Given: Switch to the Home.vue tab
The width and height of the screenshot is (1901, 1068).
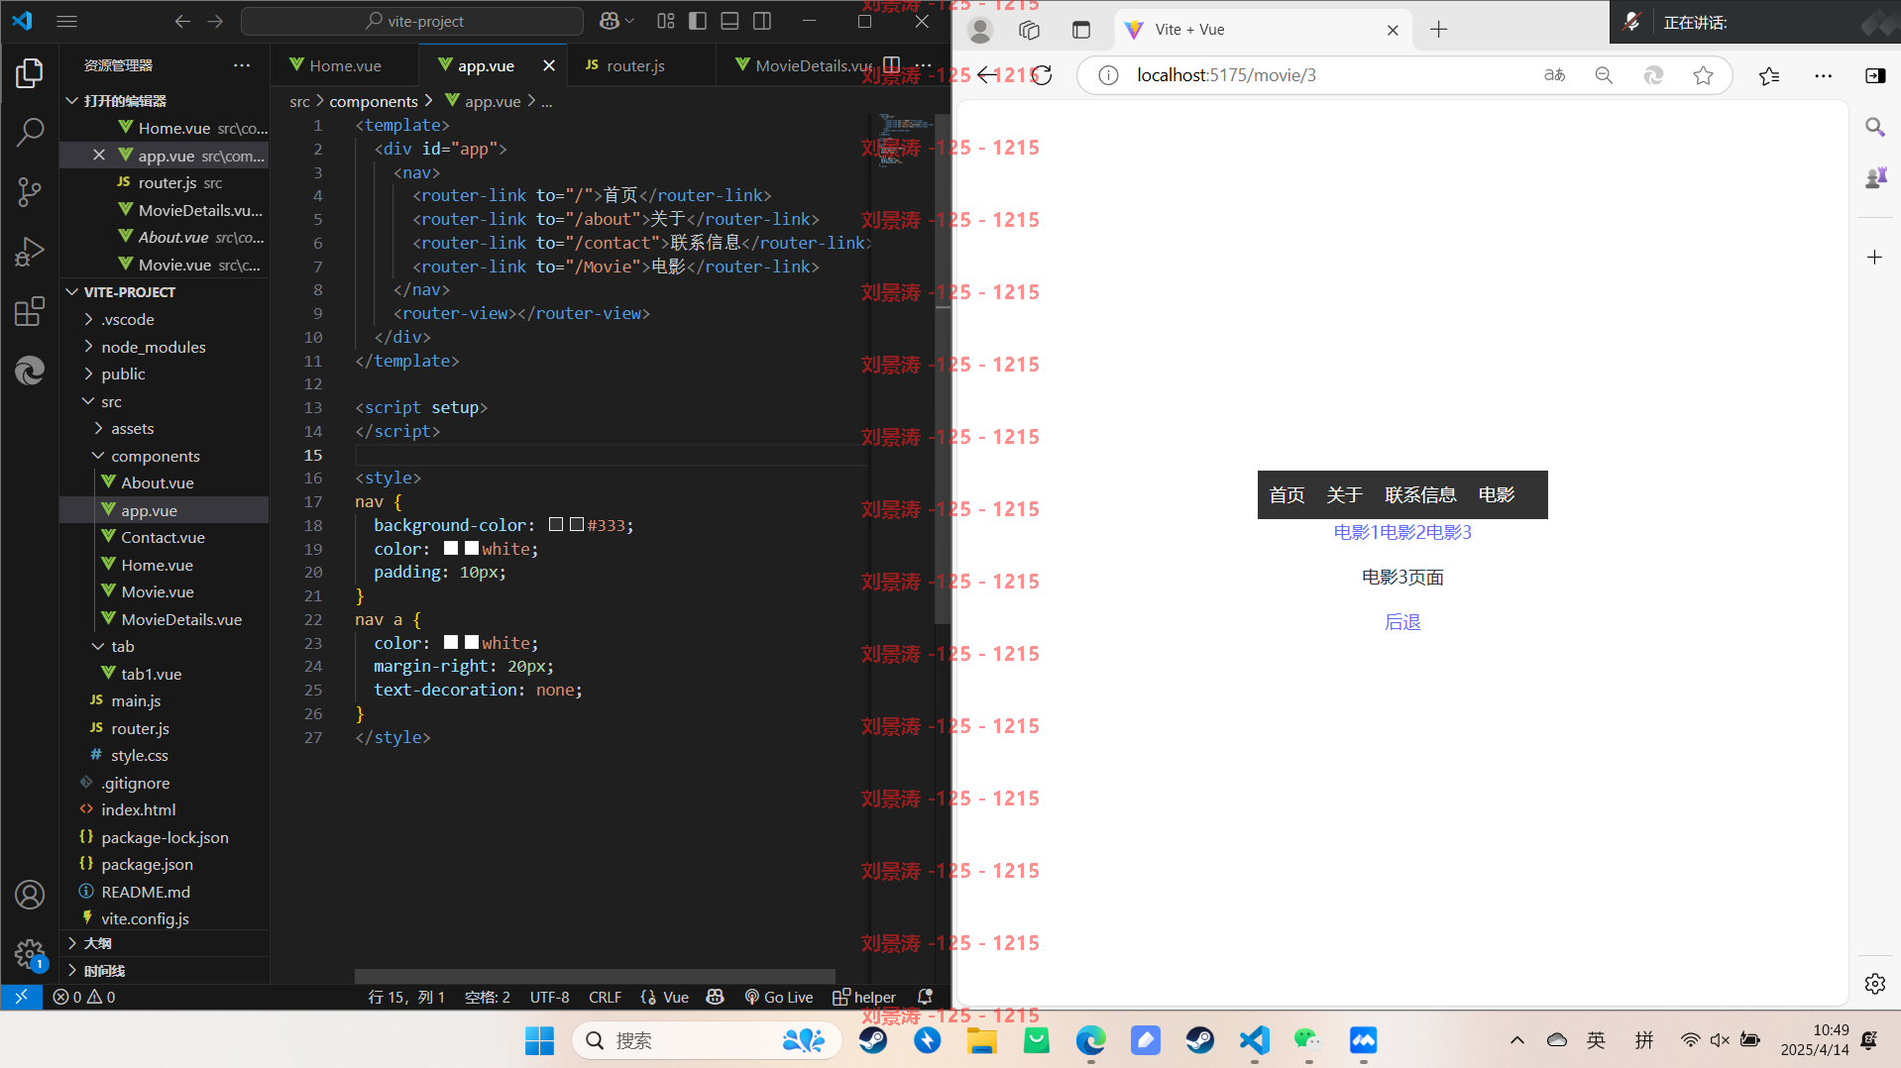Looking at the screenshot, I should (344, 65).
